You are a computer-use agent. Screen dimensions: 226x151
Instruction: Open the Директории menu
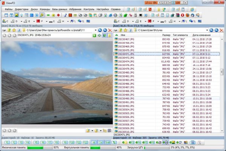point(21,9)
